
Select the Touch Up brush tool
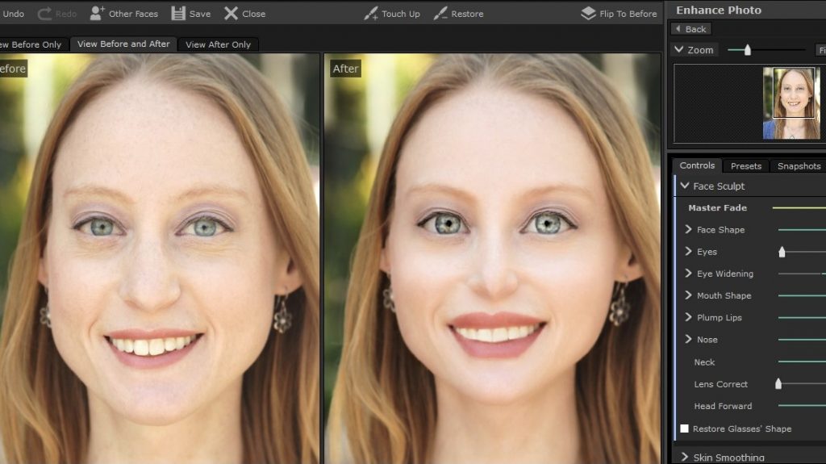point(371,14)
